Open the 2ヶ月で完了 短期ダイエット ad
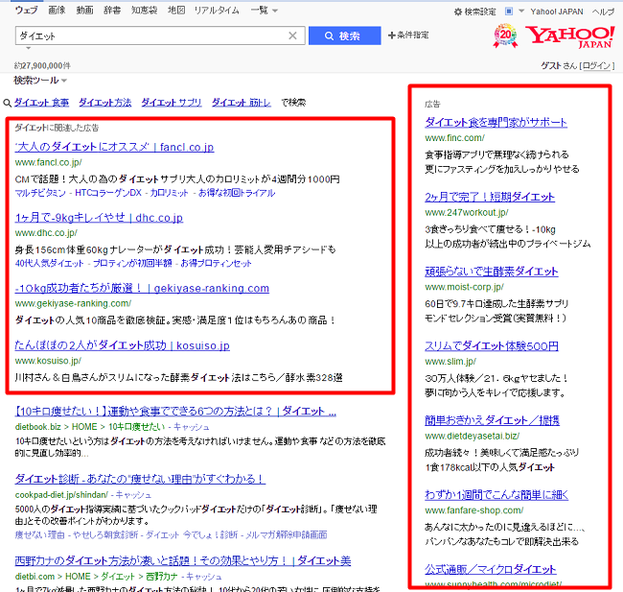The height and width of the screenshot is (592, 623). 489,197
